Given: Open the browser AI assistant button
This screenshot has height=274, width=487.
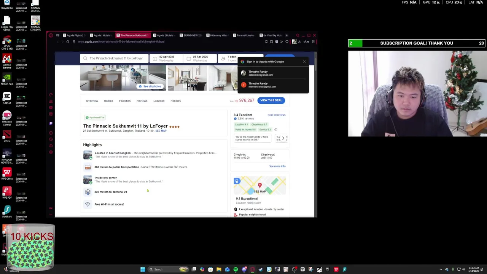Looking at the screenshot, I should click(307, 41).
